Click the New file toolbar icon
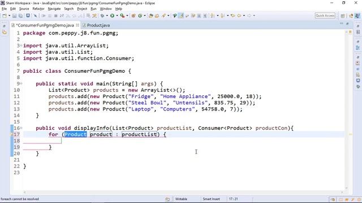The width and height of the screenshot is (362, 203). pos(5,16)
